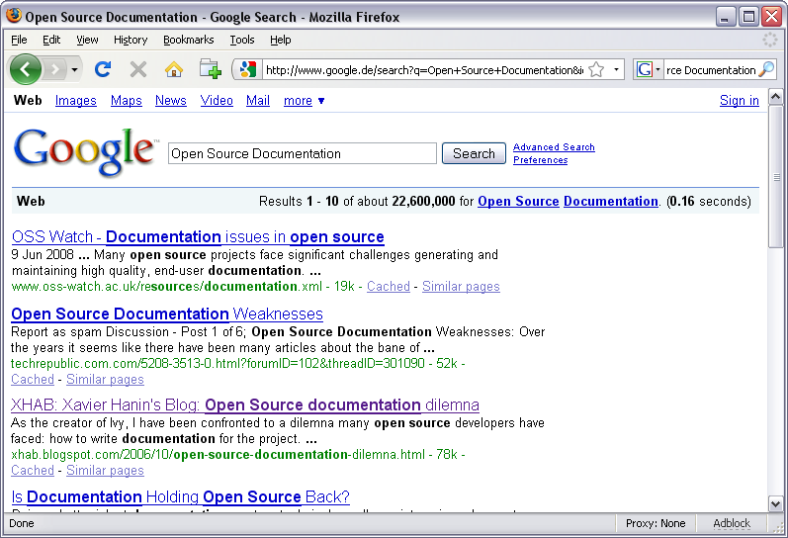Open the search engine selector dropdown
This screenshot has height=538, width=788.
coord(657,69)
